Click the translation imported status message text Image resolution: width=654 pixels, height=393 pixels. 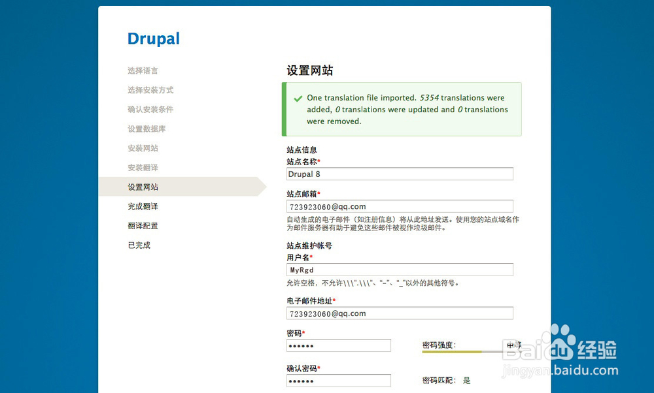pos(407,110)
